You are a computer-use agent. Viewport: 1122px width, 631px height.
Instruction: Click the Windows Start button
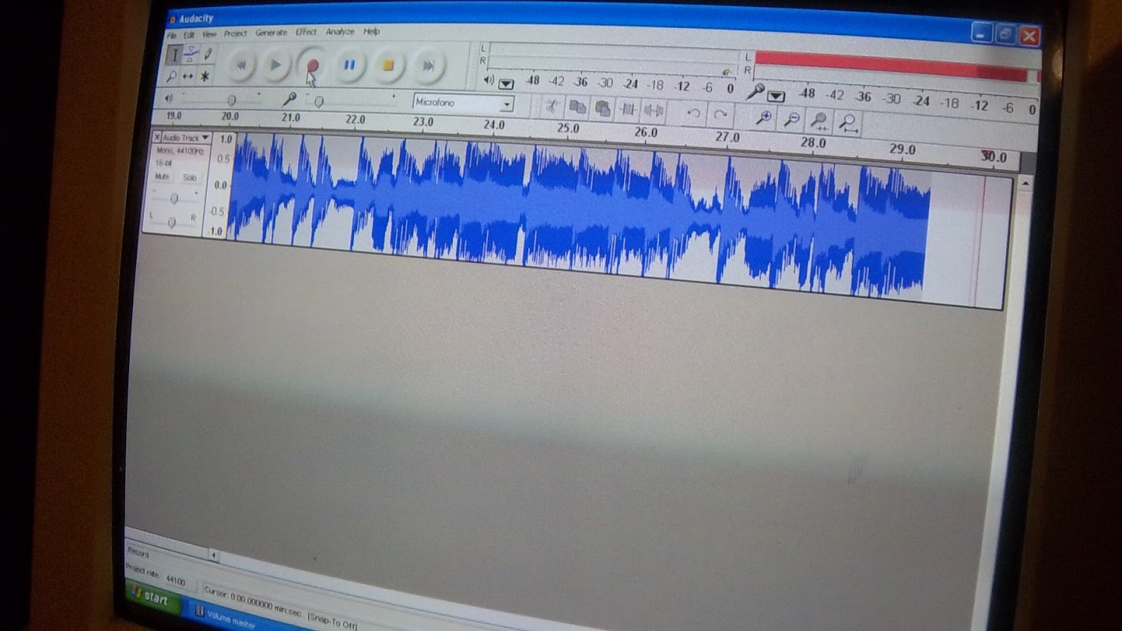coord(154,597)
